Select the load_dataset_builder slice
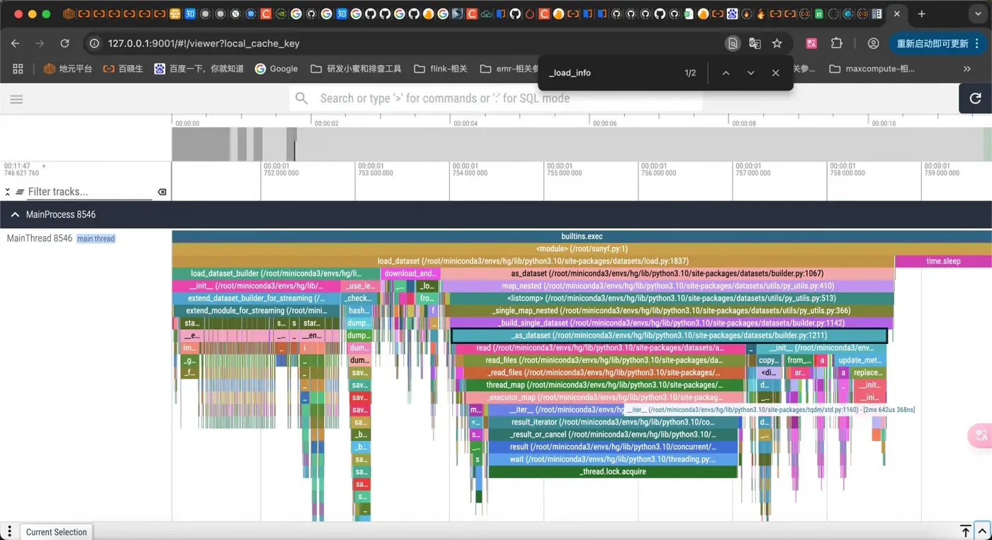The height and width of the screenshot is (540, 992). 276,273
